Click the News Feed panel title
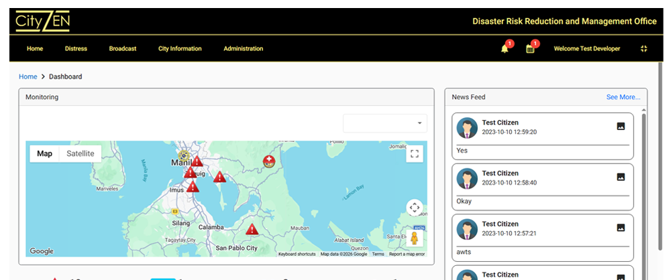Image resolution: width=671 pixels, height=280 pixels. click(x=468, y=97)
